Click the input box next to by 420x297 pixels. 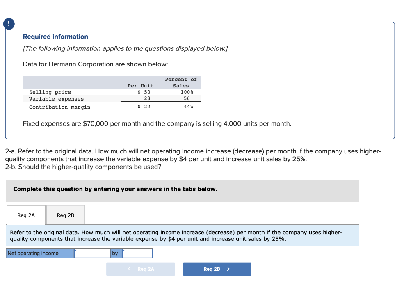pyautogui.click(x=137, y=253)
